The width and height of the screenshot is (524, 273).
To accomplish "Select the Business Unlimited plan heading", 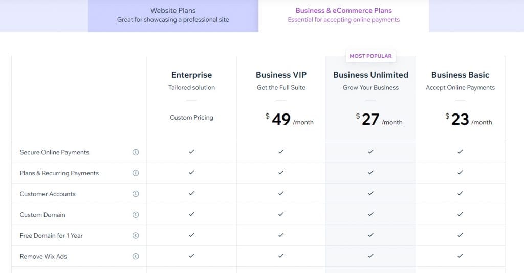I will (370, 75).
